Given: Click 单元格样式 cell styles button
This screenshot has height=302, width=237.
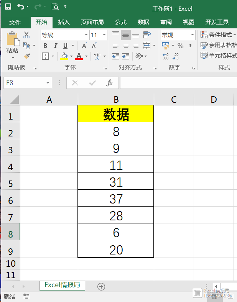Looking at the screenshot, I should (219, 56).
